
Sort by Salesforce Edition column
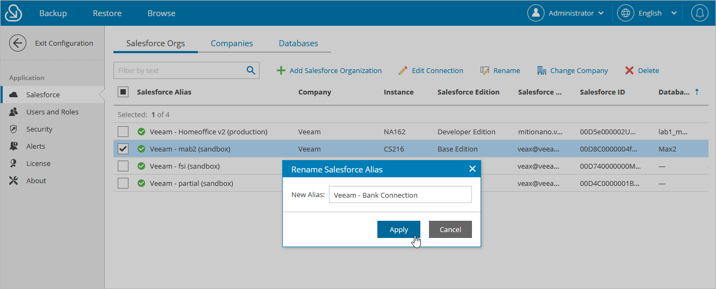[x=468, y=92]
